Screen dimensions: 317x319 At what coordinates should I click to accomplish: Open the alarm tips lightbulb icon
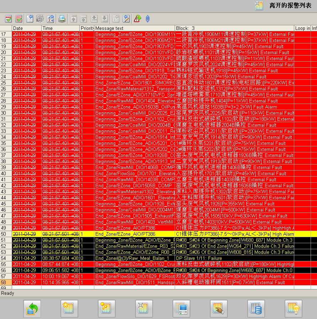(294, 308)
